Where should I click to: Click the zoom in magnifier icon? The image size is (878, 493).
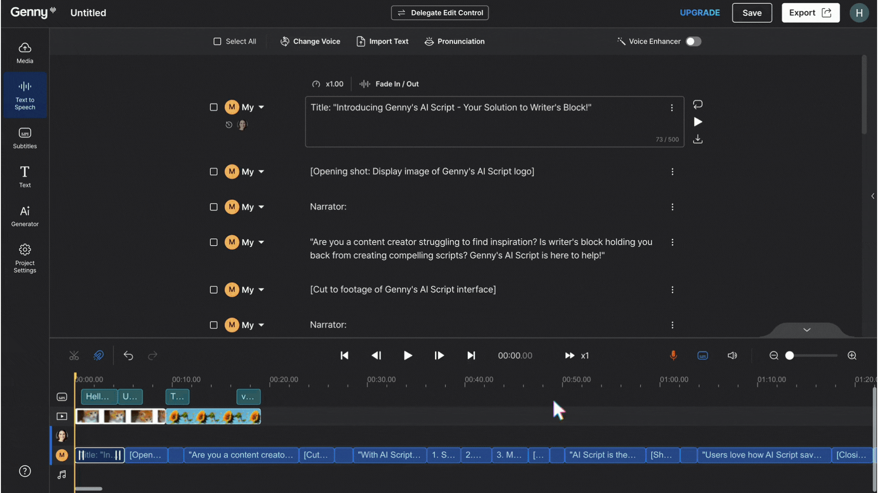(852, 356)
